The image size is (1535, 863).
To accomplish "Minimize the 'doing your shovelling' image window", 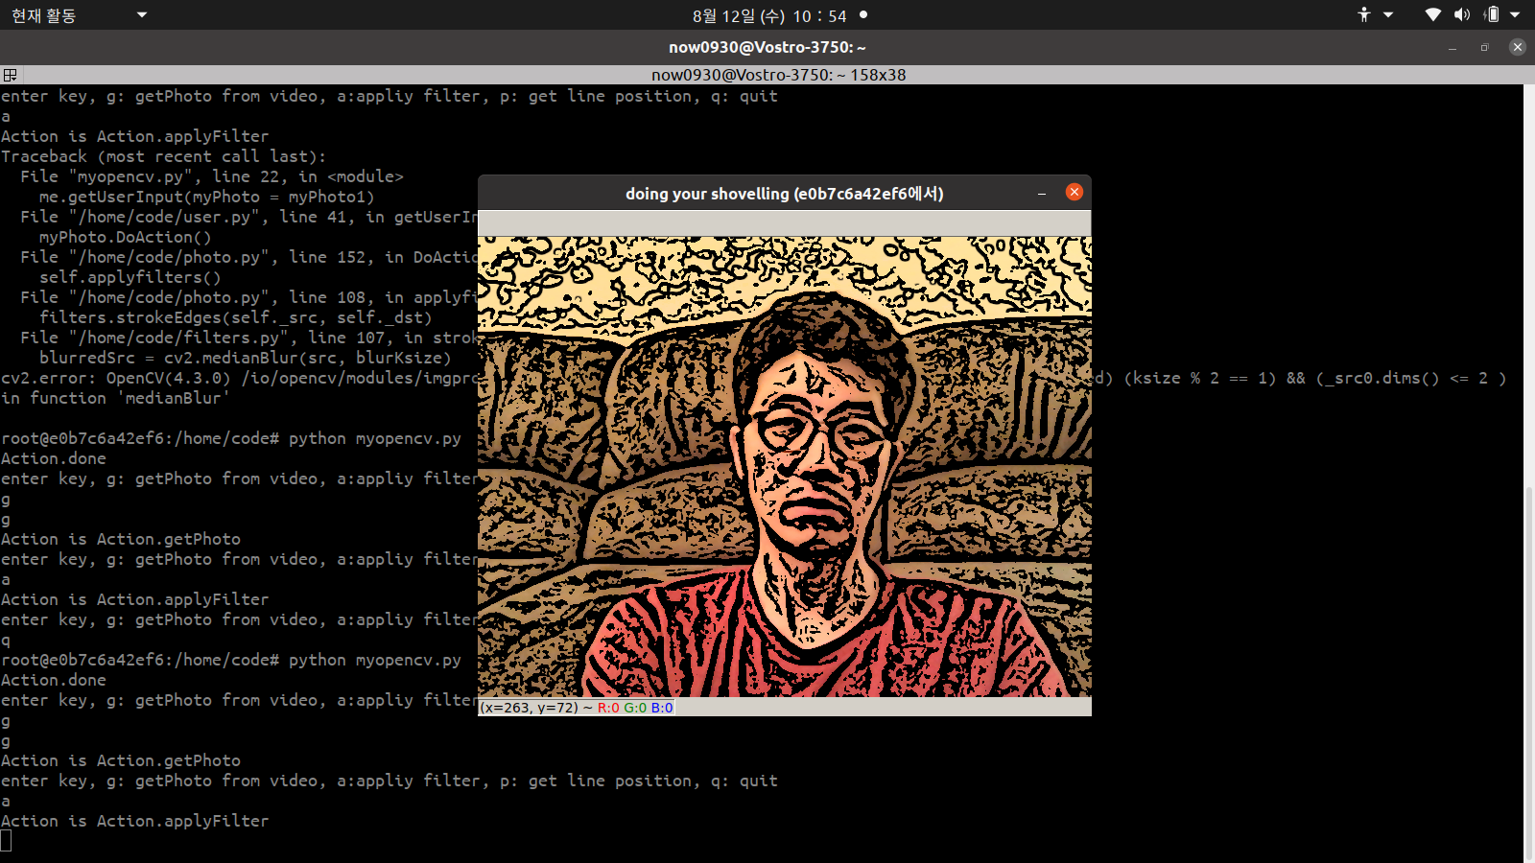I will [1041, 193].
